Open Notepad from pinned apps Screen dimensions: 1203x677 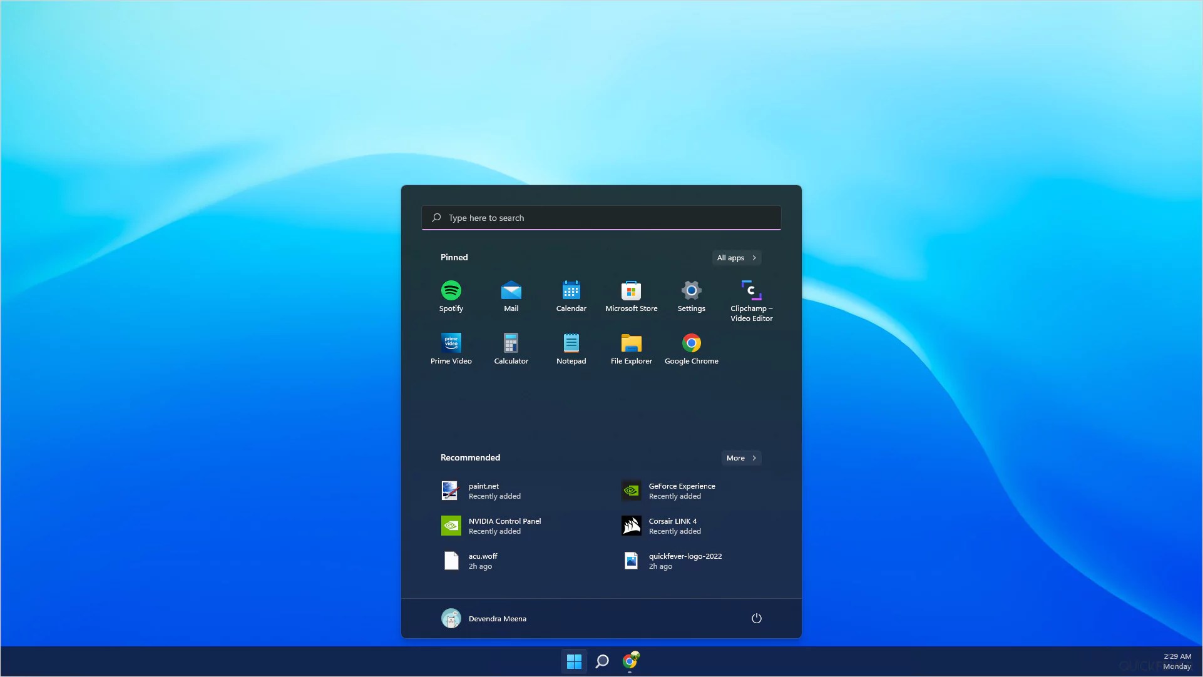(x=571, y=349)
